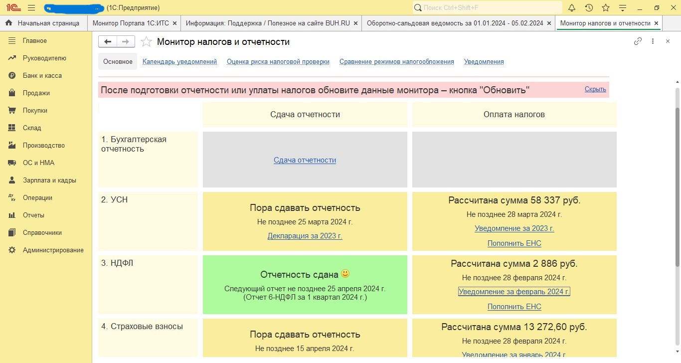Open the history clock icon
This screenshot has width=681, height=363.
point(589,8)
